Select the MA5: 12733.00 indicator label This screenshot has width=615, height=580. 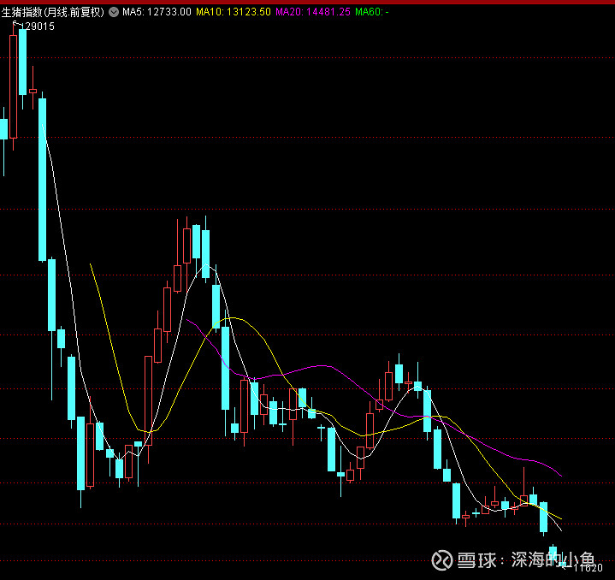(157, 12)
